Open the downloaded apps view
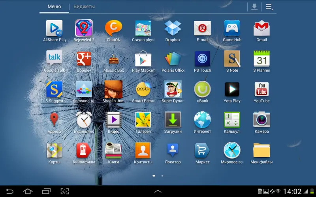316x197 pixels. pyautogui.click(x=254, y=7)
